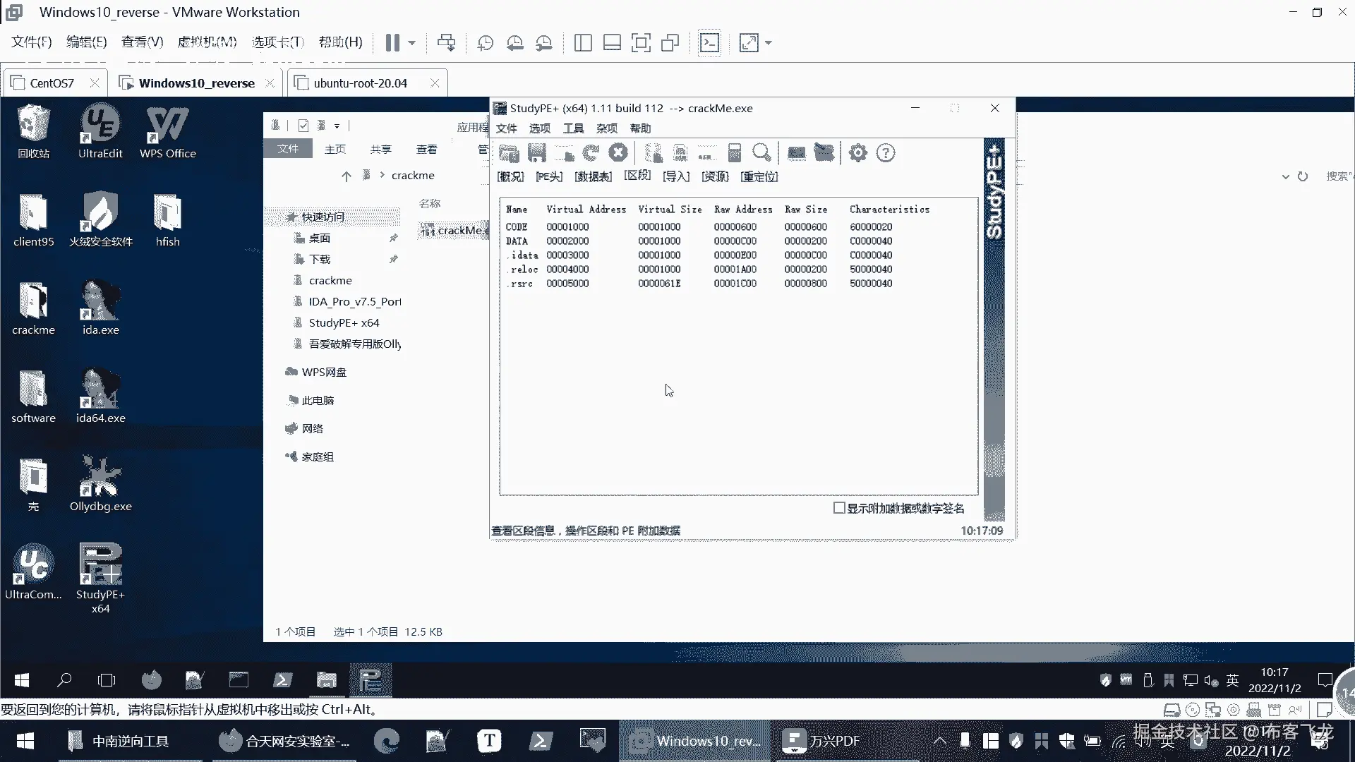Click the close file X circle icon
The width and height of the screenshot is (1355, 762).
click(618, 153)
